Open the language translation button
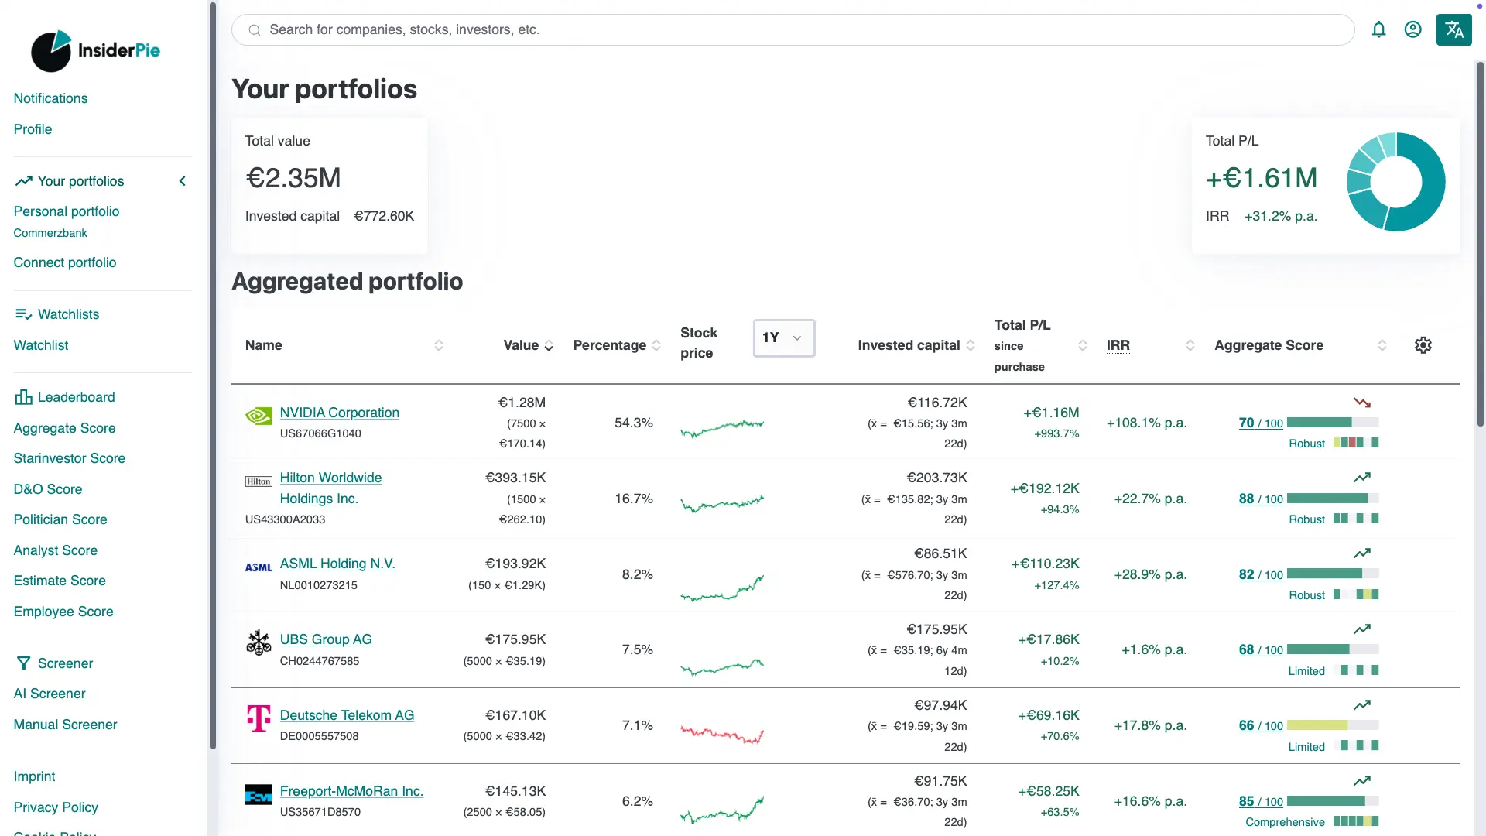 pyautogui.click(x=1453, y=29)
